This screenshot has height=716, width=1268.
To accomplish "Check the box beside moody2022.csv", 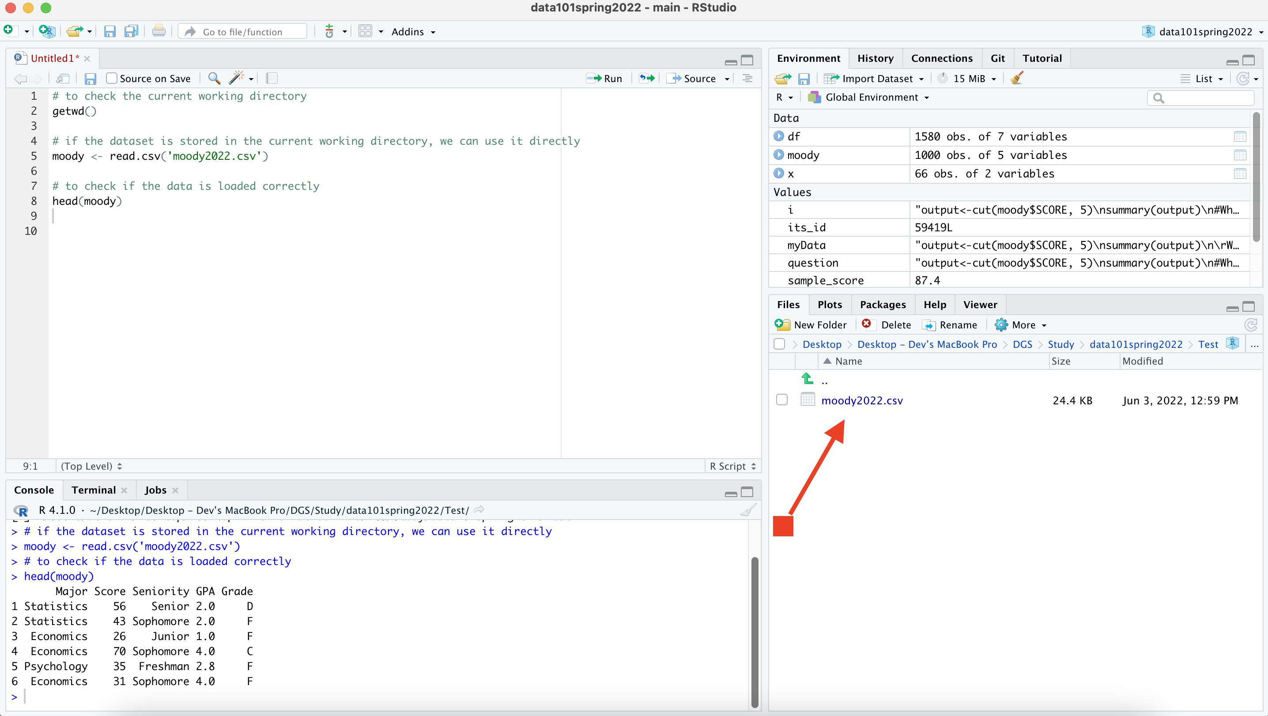I will 781,400.
